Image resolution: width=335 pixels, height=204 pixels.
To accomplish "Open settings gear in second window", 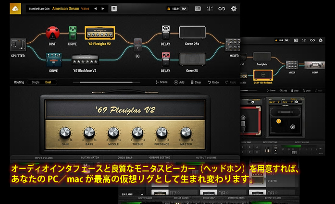I will click(321, 40).
